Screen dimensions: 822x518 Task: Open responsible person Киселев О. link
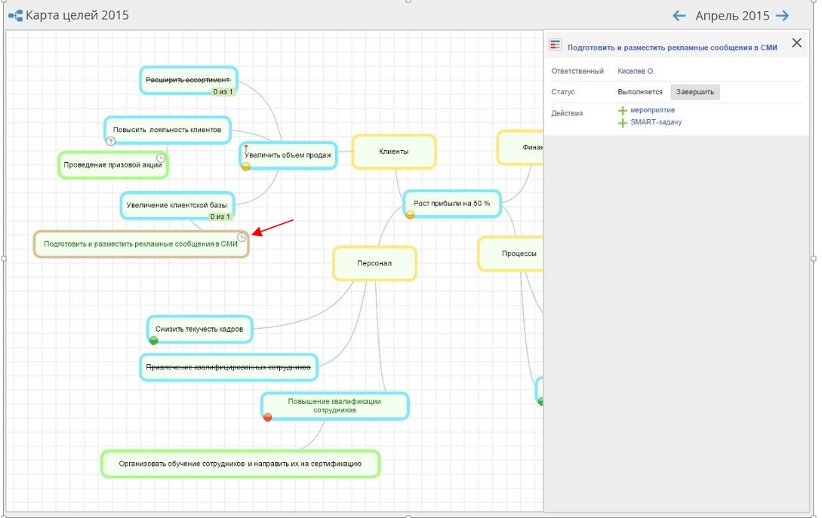(636, 71)
